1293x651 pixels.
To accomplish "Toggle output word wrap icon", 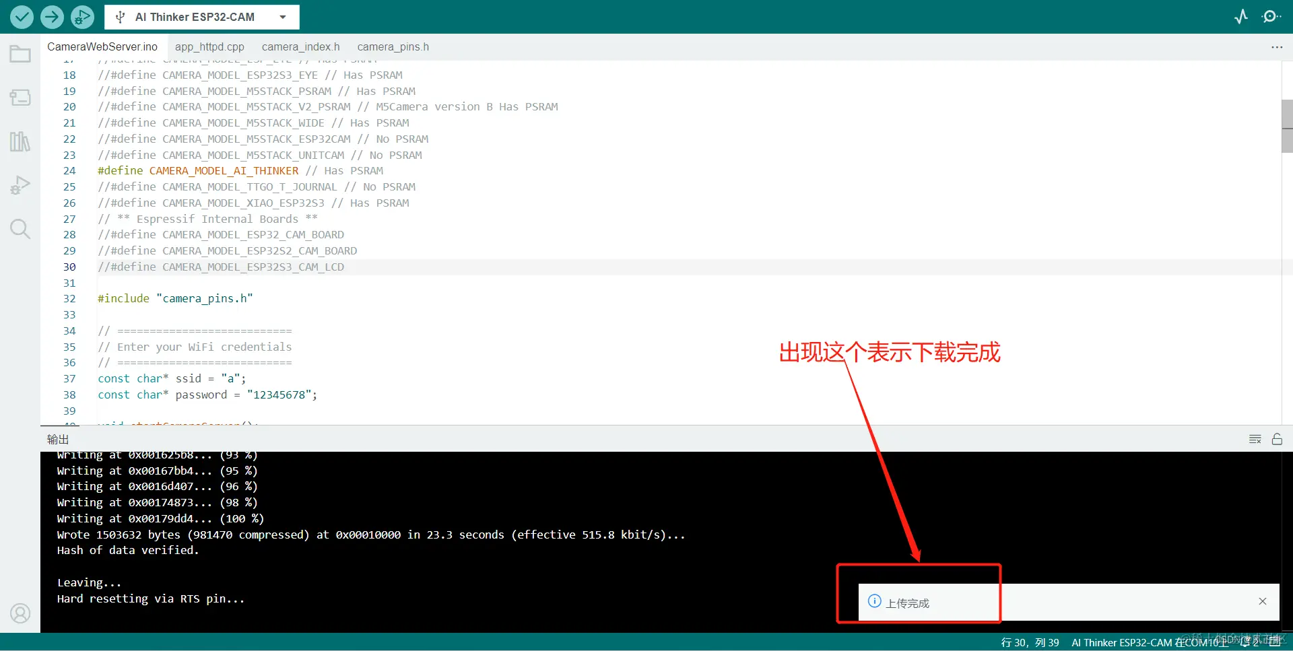I will [x=1255, y=439].
